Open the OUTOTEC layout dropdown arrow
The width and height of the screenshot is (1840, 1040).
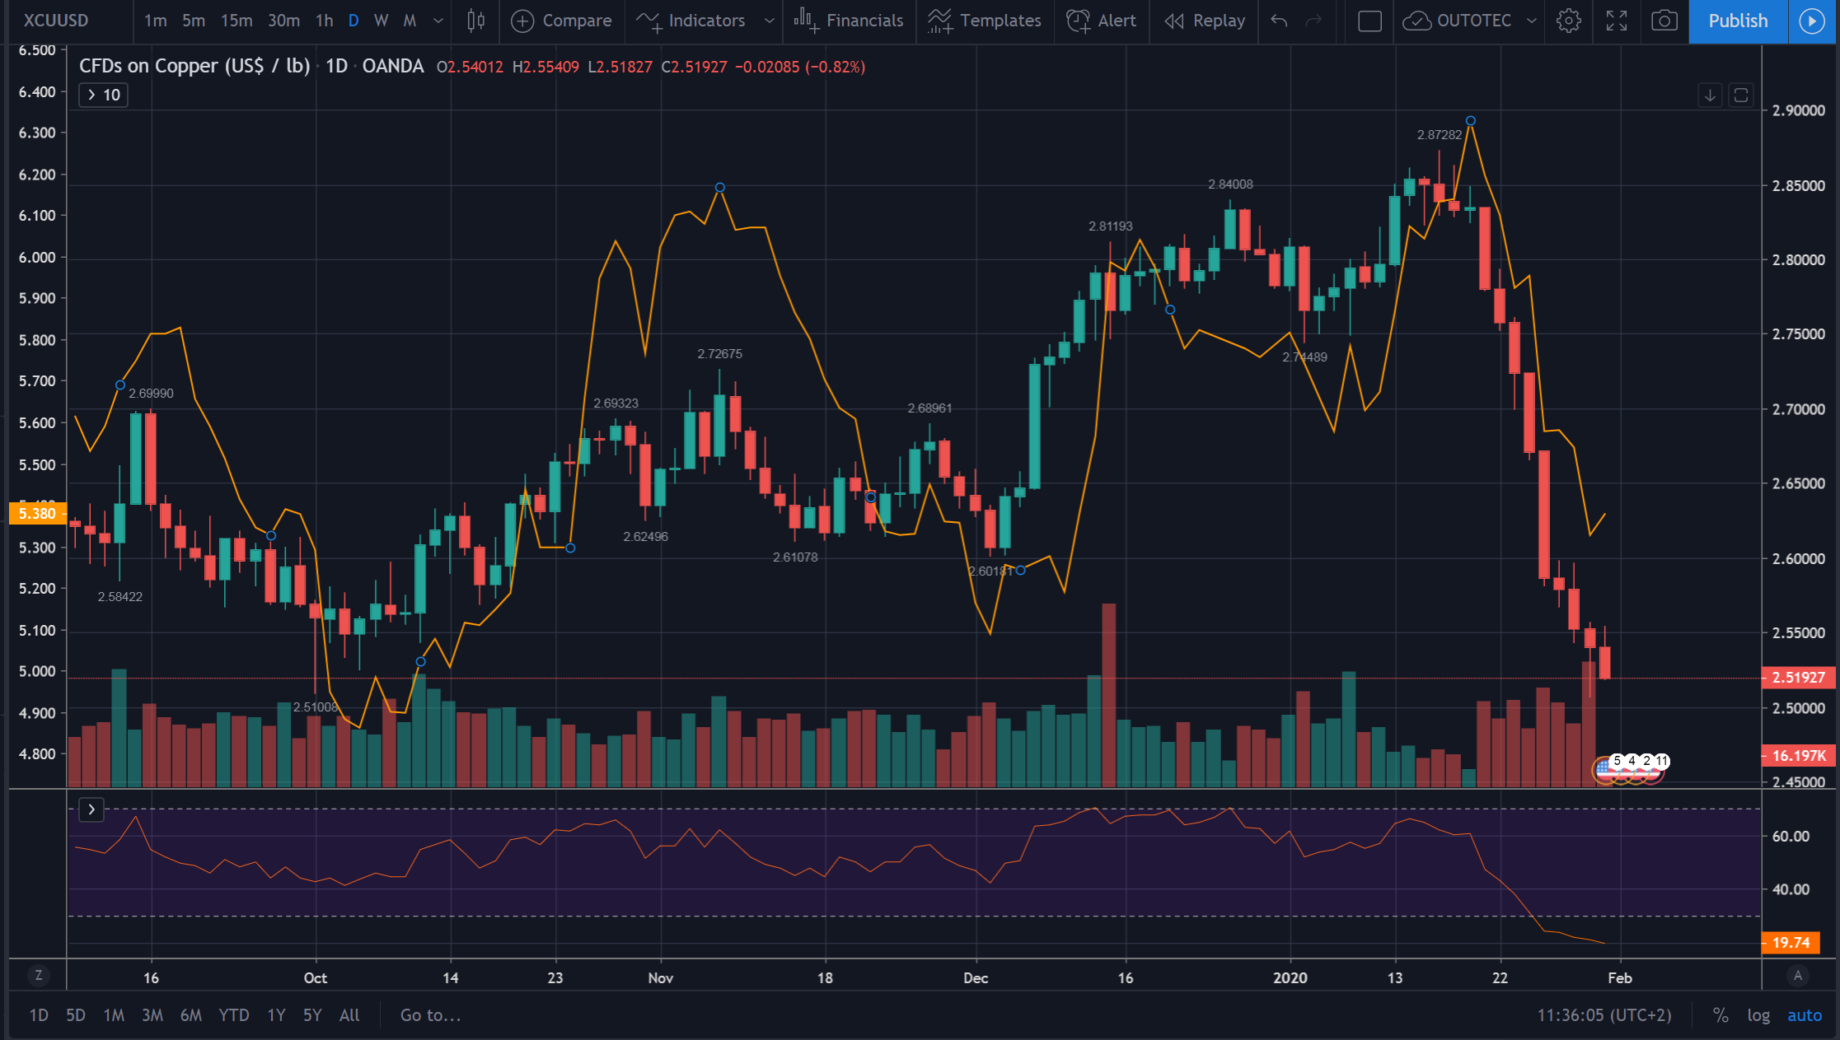[1531, 21]
